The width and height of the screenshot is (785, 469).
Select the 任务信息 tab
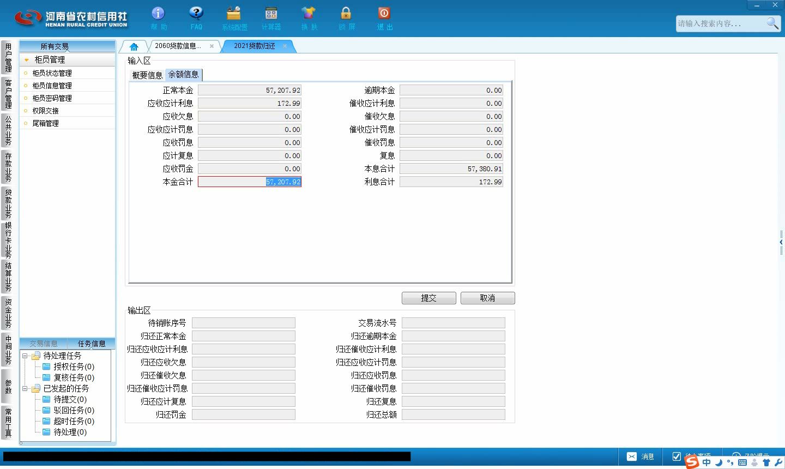coord(92,344)
